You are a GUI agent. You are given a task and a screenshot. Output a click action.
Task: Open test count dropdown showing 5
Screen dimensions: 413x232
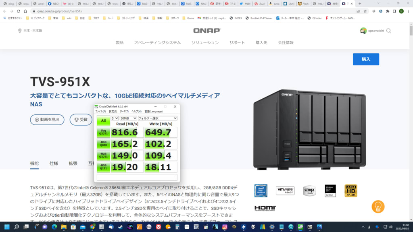pos(115,118)
